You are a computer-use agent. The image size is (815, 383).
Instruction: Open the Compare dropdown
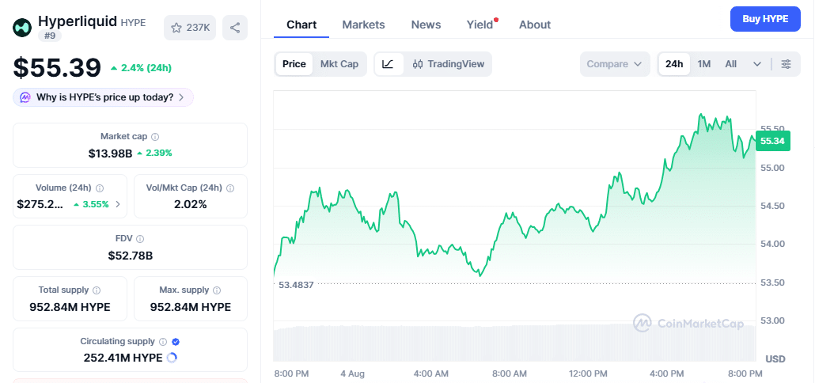pyautogui.click(x=615, y=64)
